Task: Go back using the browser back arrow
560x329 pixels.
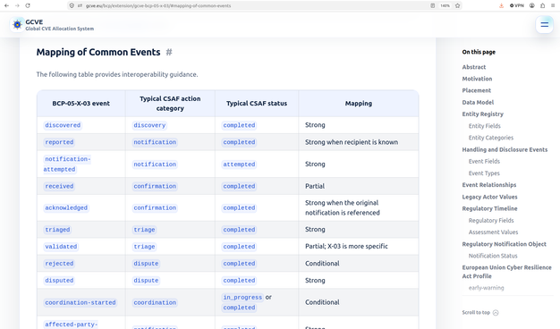Action: (x=6, y=5)
